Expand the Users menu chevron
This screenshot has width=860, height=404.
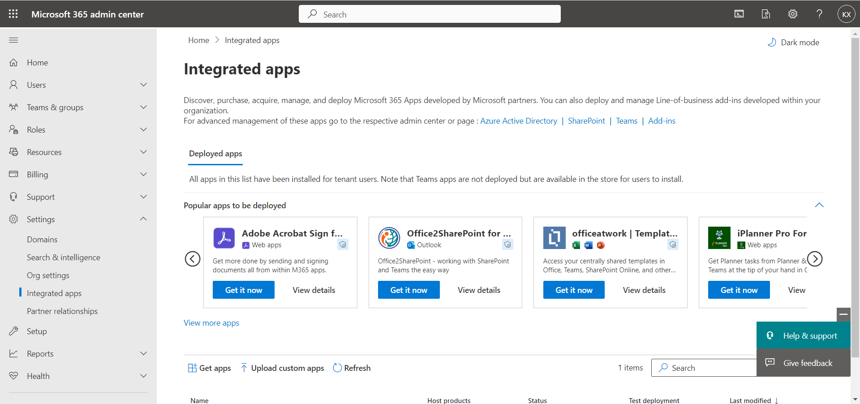pyautogui.click(x=143, y=85)
